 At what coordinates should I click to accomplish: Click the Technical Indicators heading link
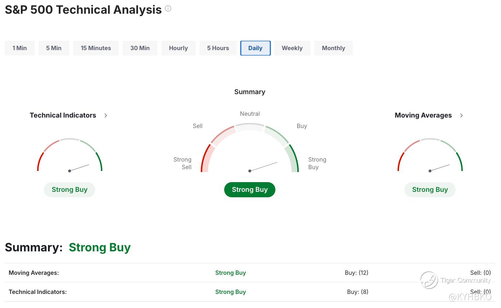(x=63, y=115)
